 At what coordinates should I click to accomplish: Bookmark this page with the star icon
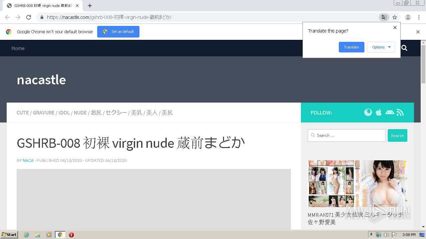[395, 17]
